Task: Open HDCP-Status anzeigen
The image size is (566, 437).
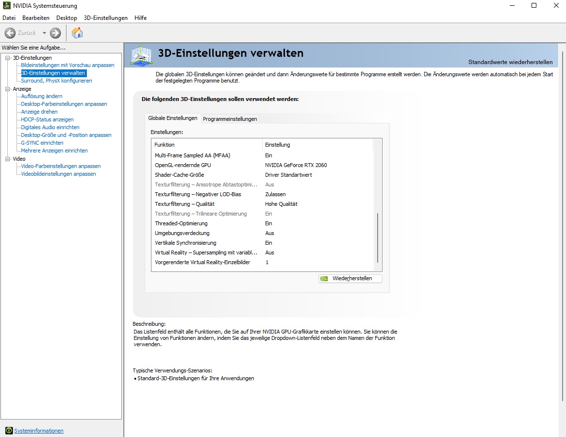Action: tap(47, 119)
